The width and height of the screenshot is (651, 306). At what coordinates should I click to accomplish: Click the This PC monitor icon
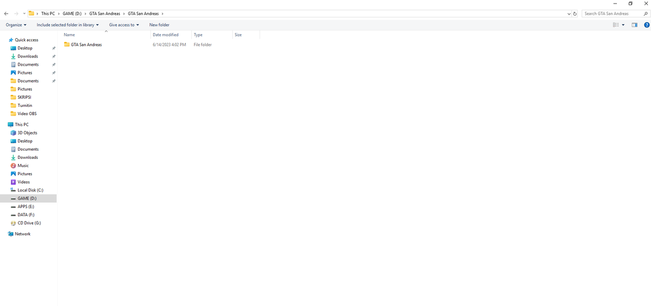(11, 124)
